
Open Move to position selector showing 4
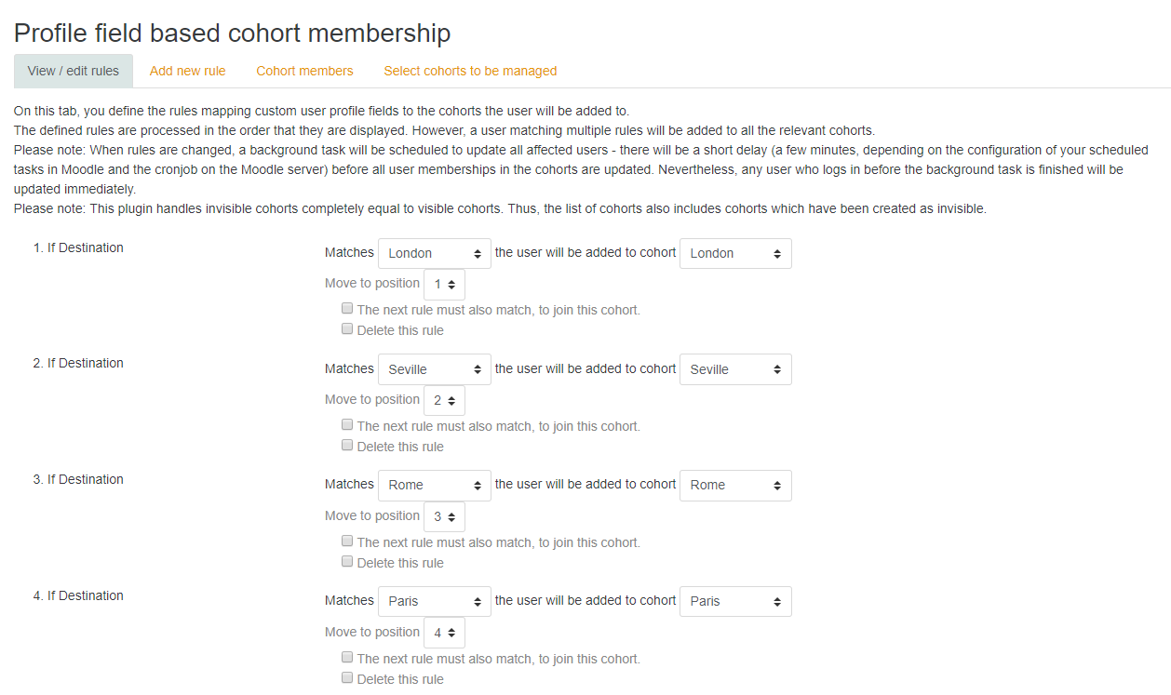click(x=444, y=633)
